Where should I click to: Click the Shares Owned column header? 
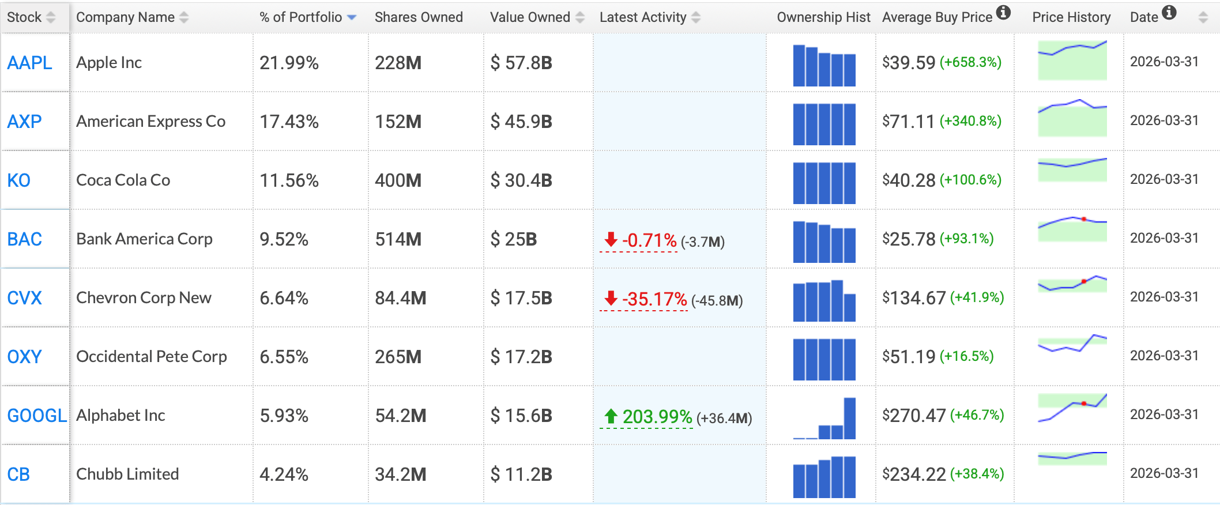(419, 17)
